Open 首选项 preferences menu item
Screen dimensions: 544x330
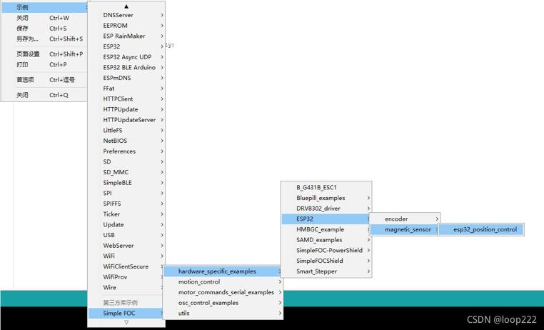tap(45, 80)
